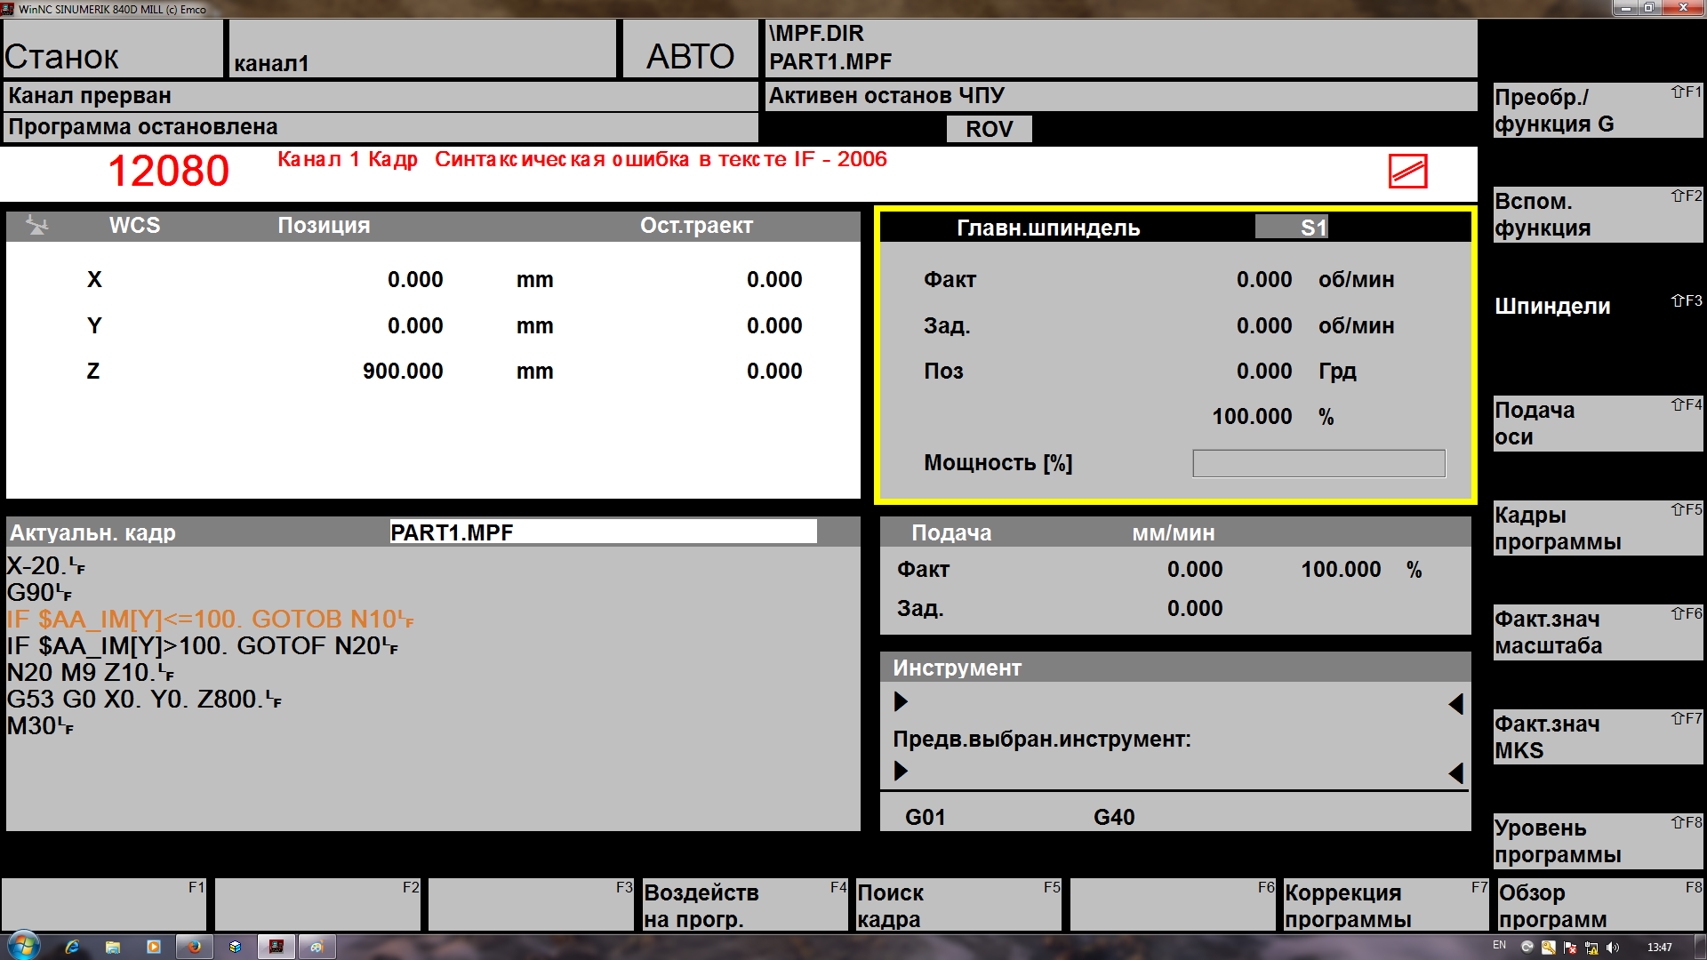Click the stacked cubes taskbar icon

(235, 947)
